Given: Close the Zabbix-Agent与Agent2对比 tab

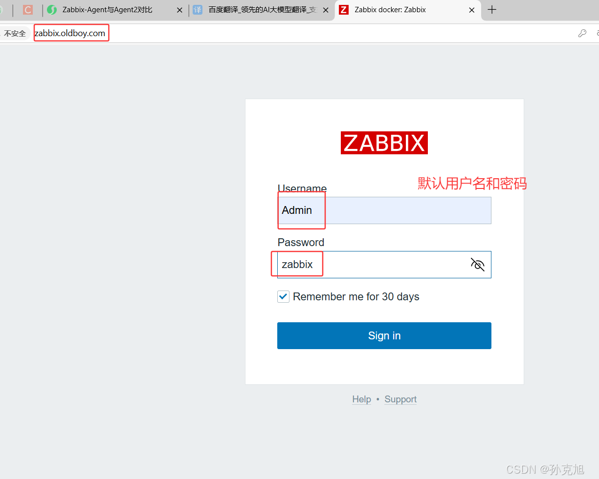Looking at the screenshot, I should 179,10.
